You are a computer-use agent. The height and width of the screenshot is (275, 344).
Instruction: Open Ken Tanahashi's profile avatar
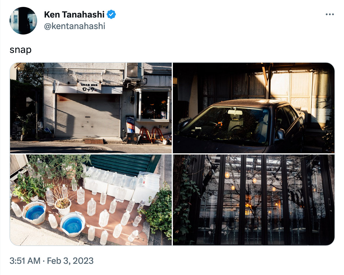(x=23, y=21)
